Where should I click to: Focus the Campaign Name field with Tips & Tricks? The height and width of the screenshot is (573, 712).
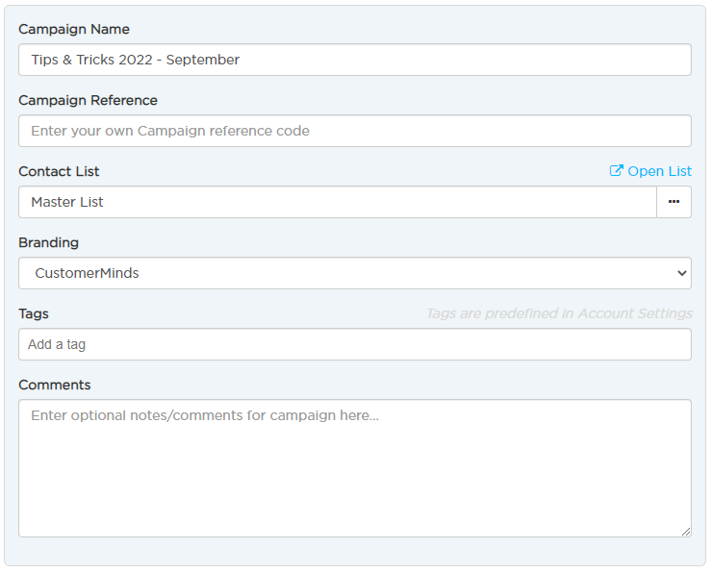(355, 60)
